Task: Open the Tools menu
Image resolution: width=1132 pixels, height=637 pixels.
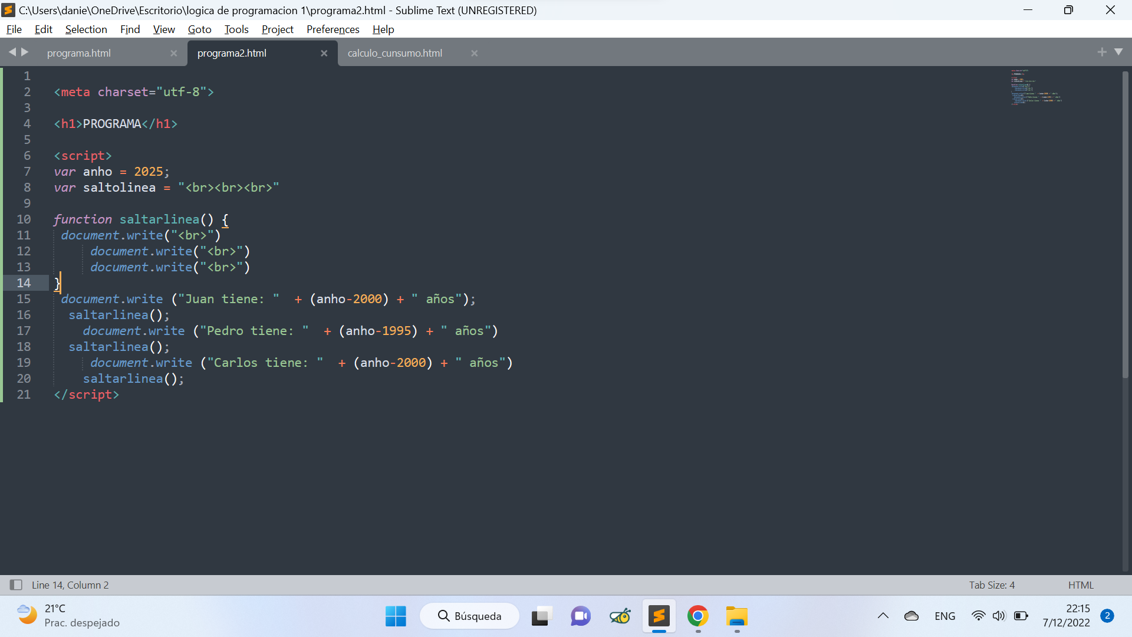Action: tap(236, 29)
